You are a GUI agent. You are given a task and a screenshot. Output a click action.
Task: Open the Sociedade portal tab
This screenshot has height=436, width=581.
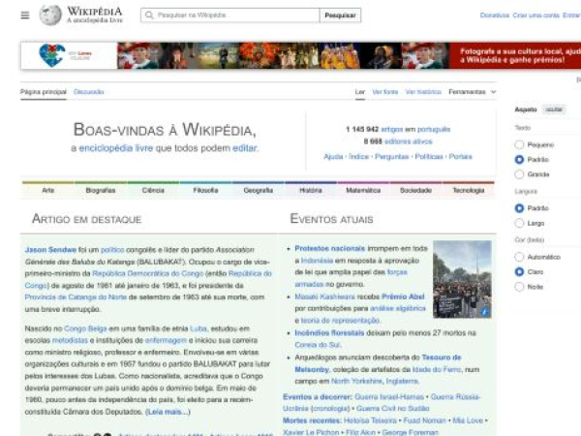pyautogui.click(x=415, y=190)
